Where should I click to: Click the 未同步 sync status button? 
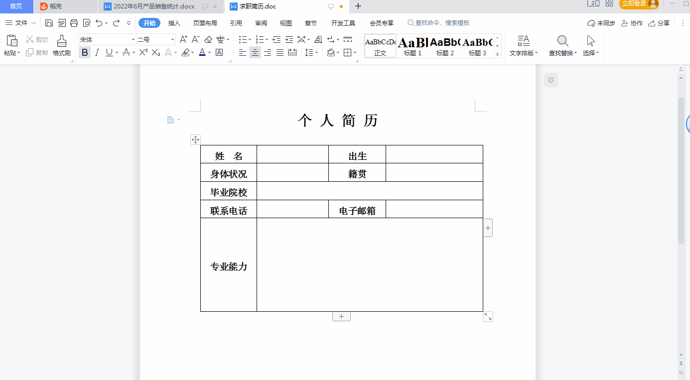point(601,23)
